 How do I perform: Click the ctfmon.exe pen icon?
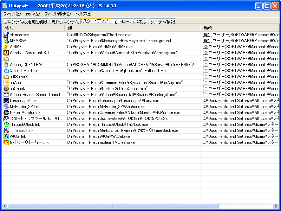pos(6,34)
